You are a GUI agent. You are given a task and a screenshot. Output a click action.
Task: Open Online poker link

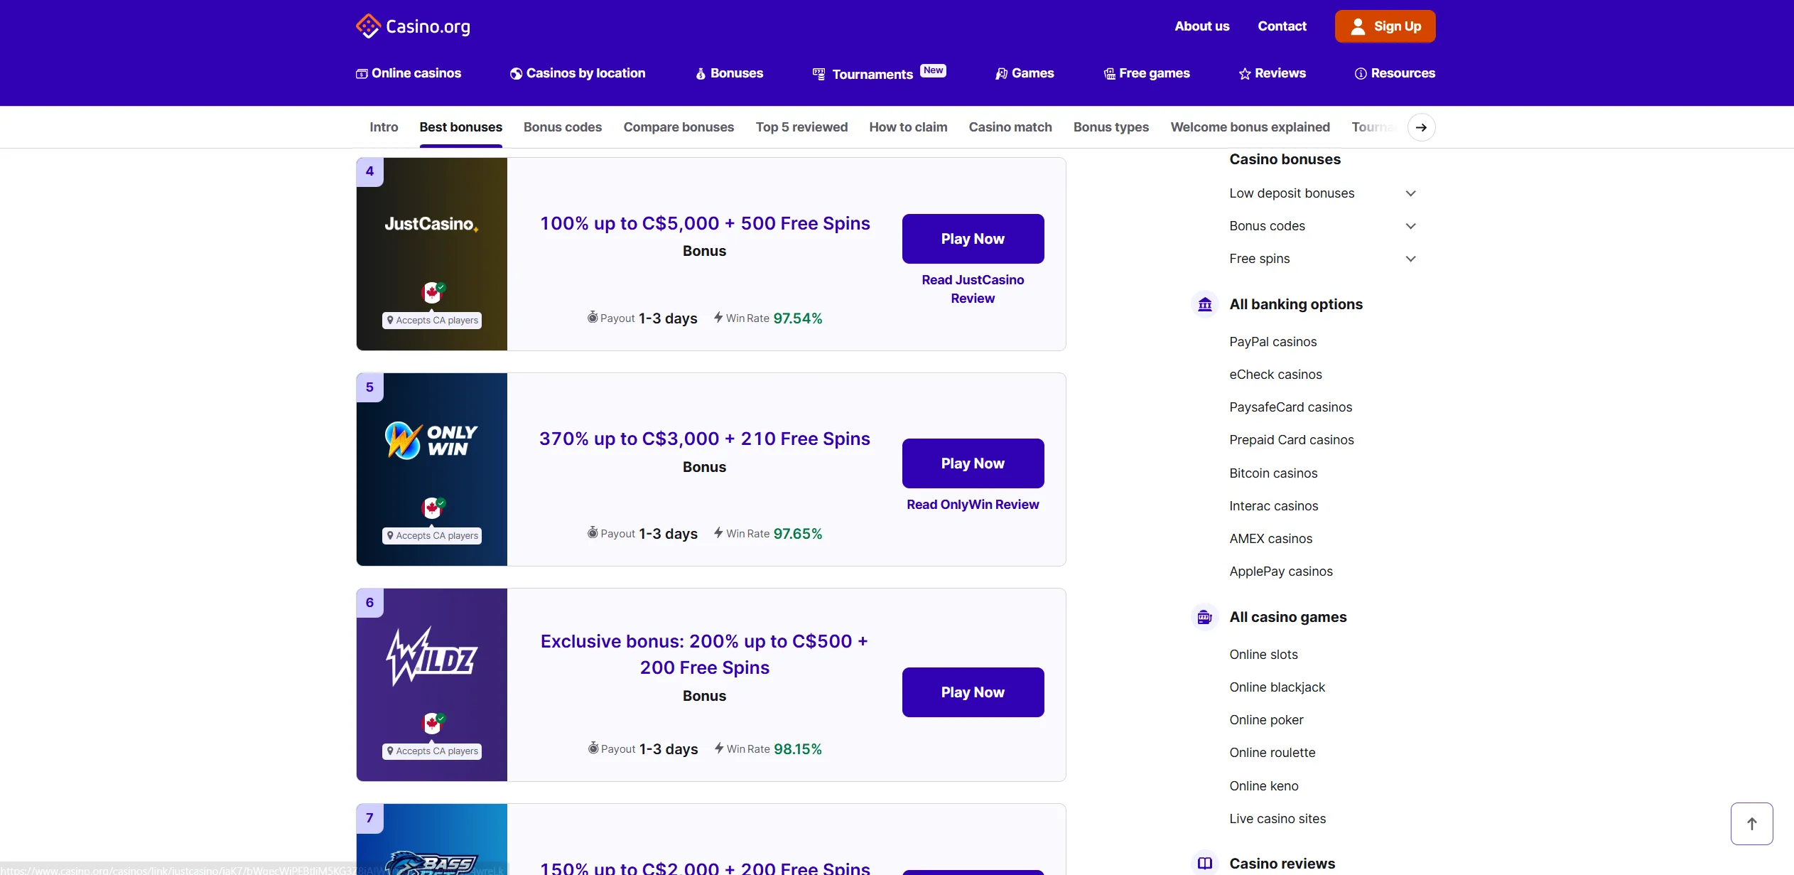(1266, 720)
